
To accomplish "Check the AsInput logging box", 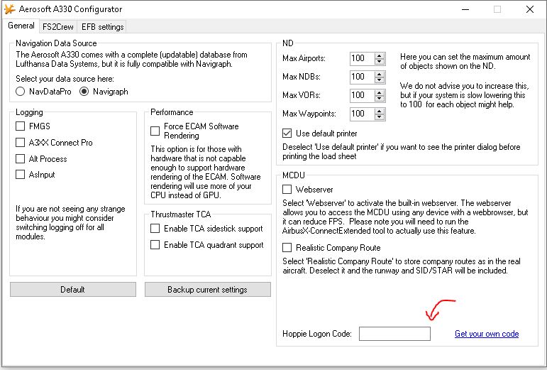I will [21, 174].
